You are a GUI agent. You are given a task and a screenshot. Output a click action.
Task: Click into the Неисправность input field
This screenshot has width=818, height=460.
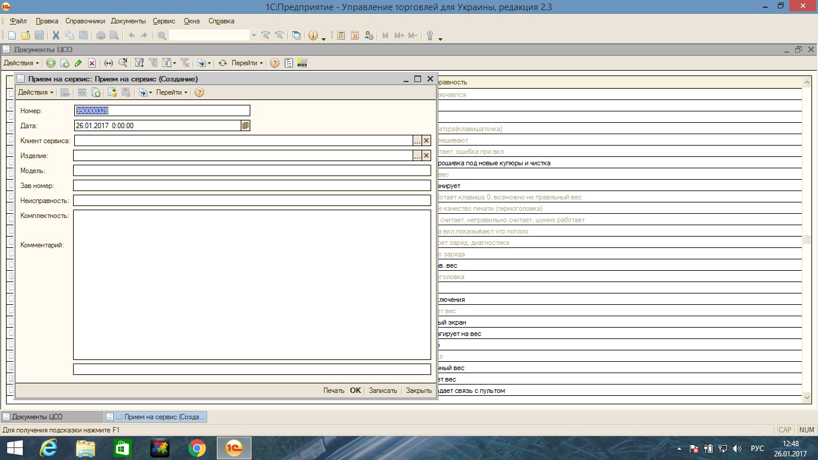click(x=252, y=201)
